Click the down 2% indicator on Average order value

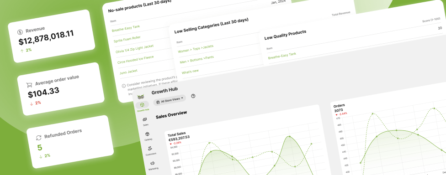pos(35,103)
